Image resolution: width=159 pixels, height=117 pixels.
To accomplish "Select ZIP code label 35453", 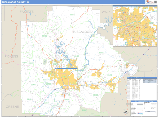I will [95, 95].
